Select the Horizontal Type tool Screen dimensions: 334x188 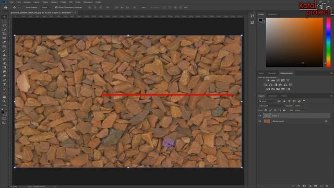(4, 85)
